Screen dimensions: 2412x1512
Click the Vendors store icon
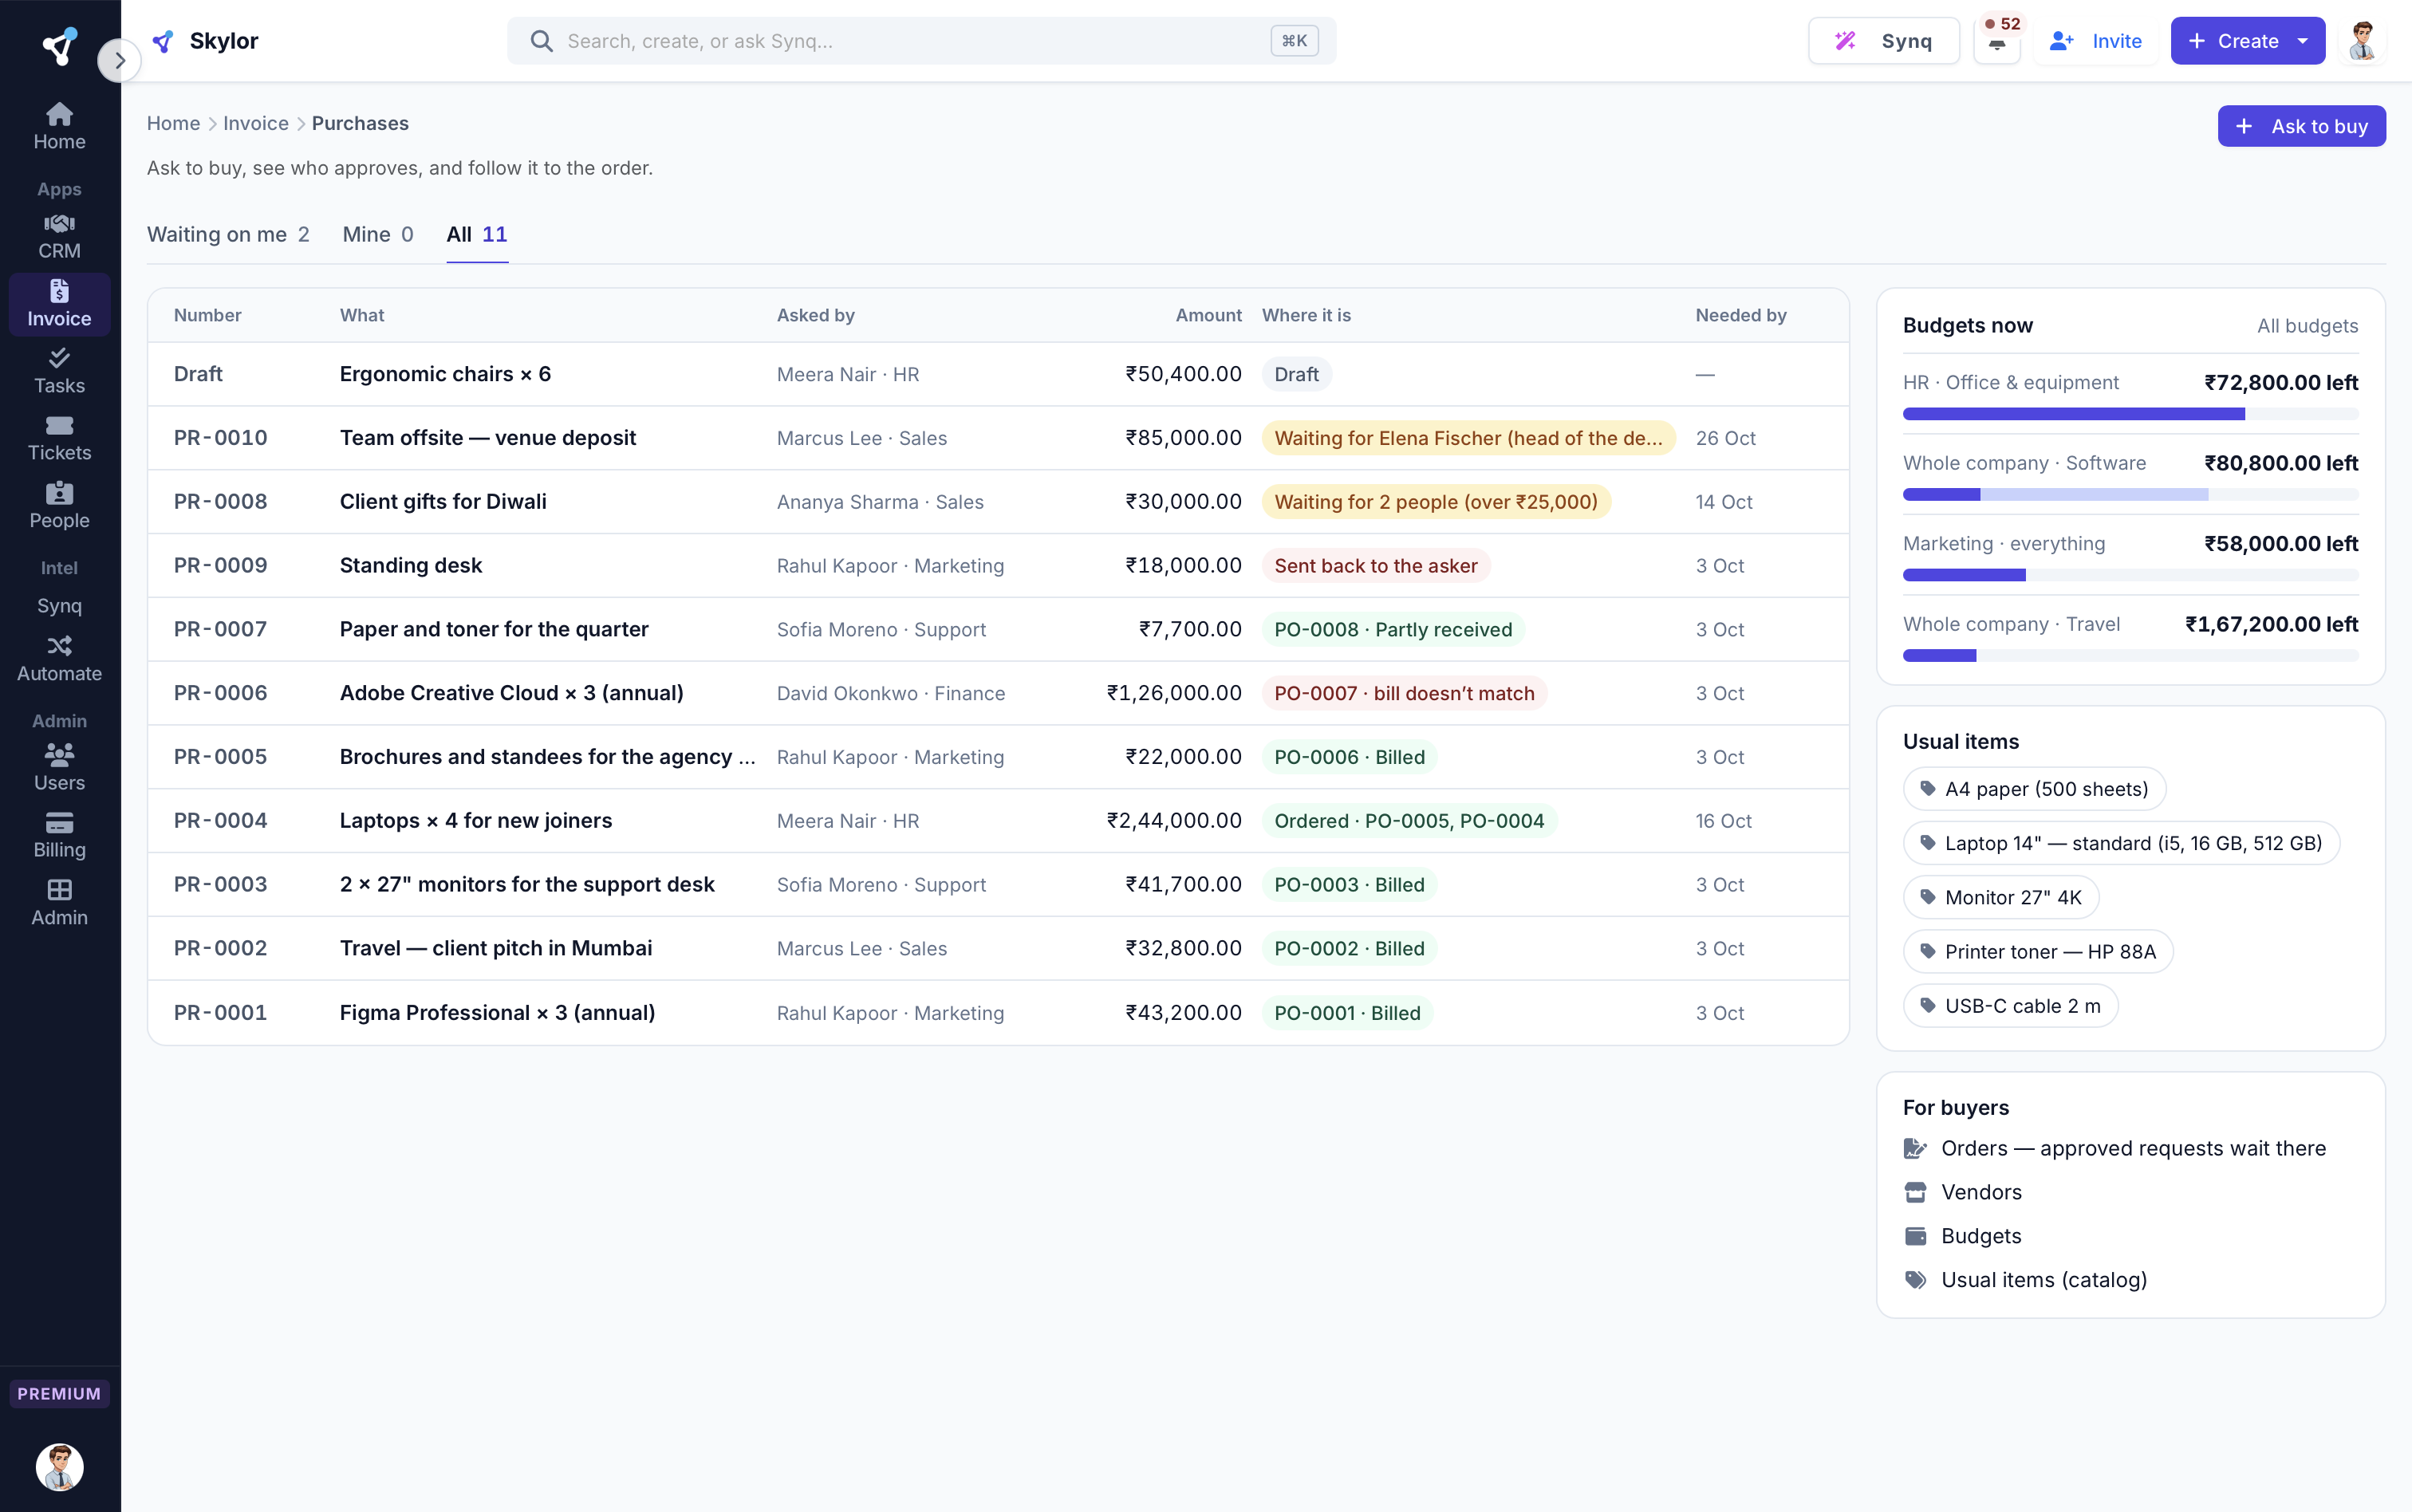click(x=1915, y=1192)
